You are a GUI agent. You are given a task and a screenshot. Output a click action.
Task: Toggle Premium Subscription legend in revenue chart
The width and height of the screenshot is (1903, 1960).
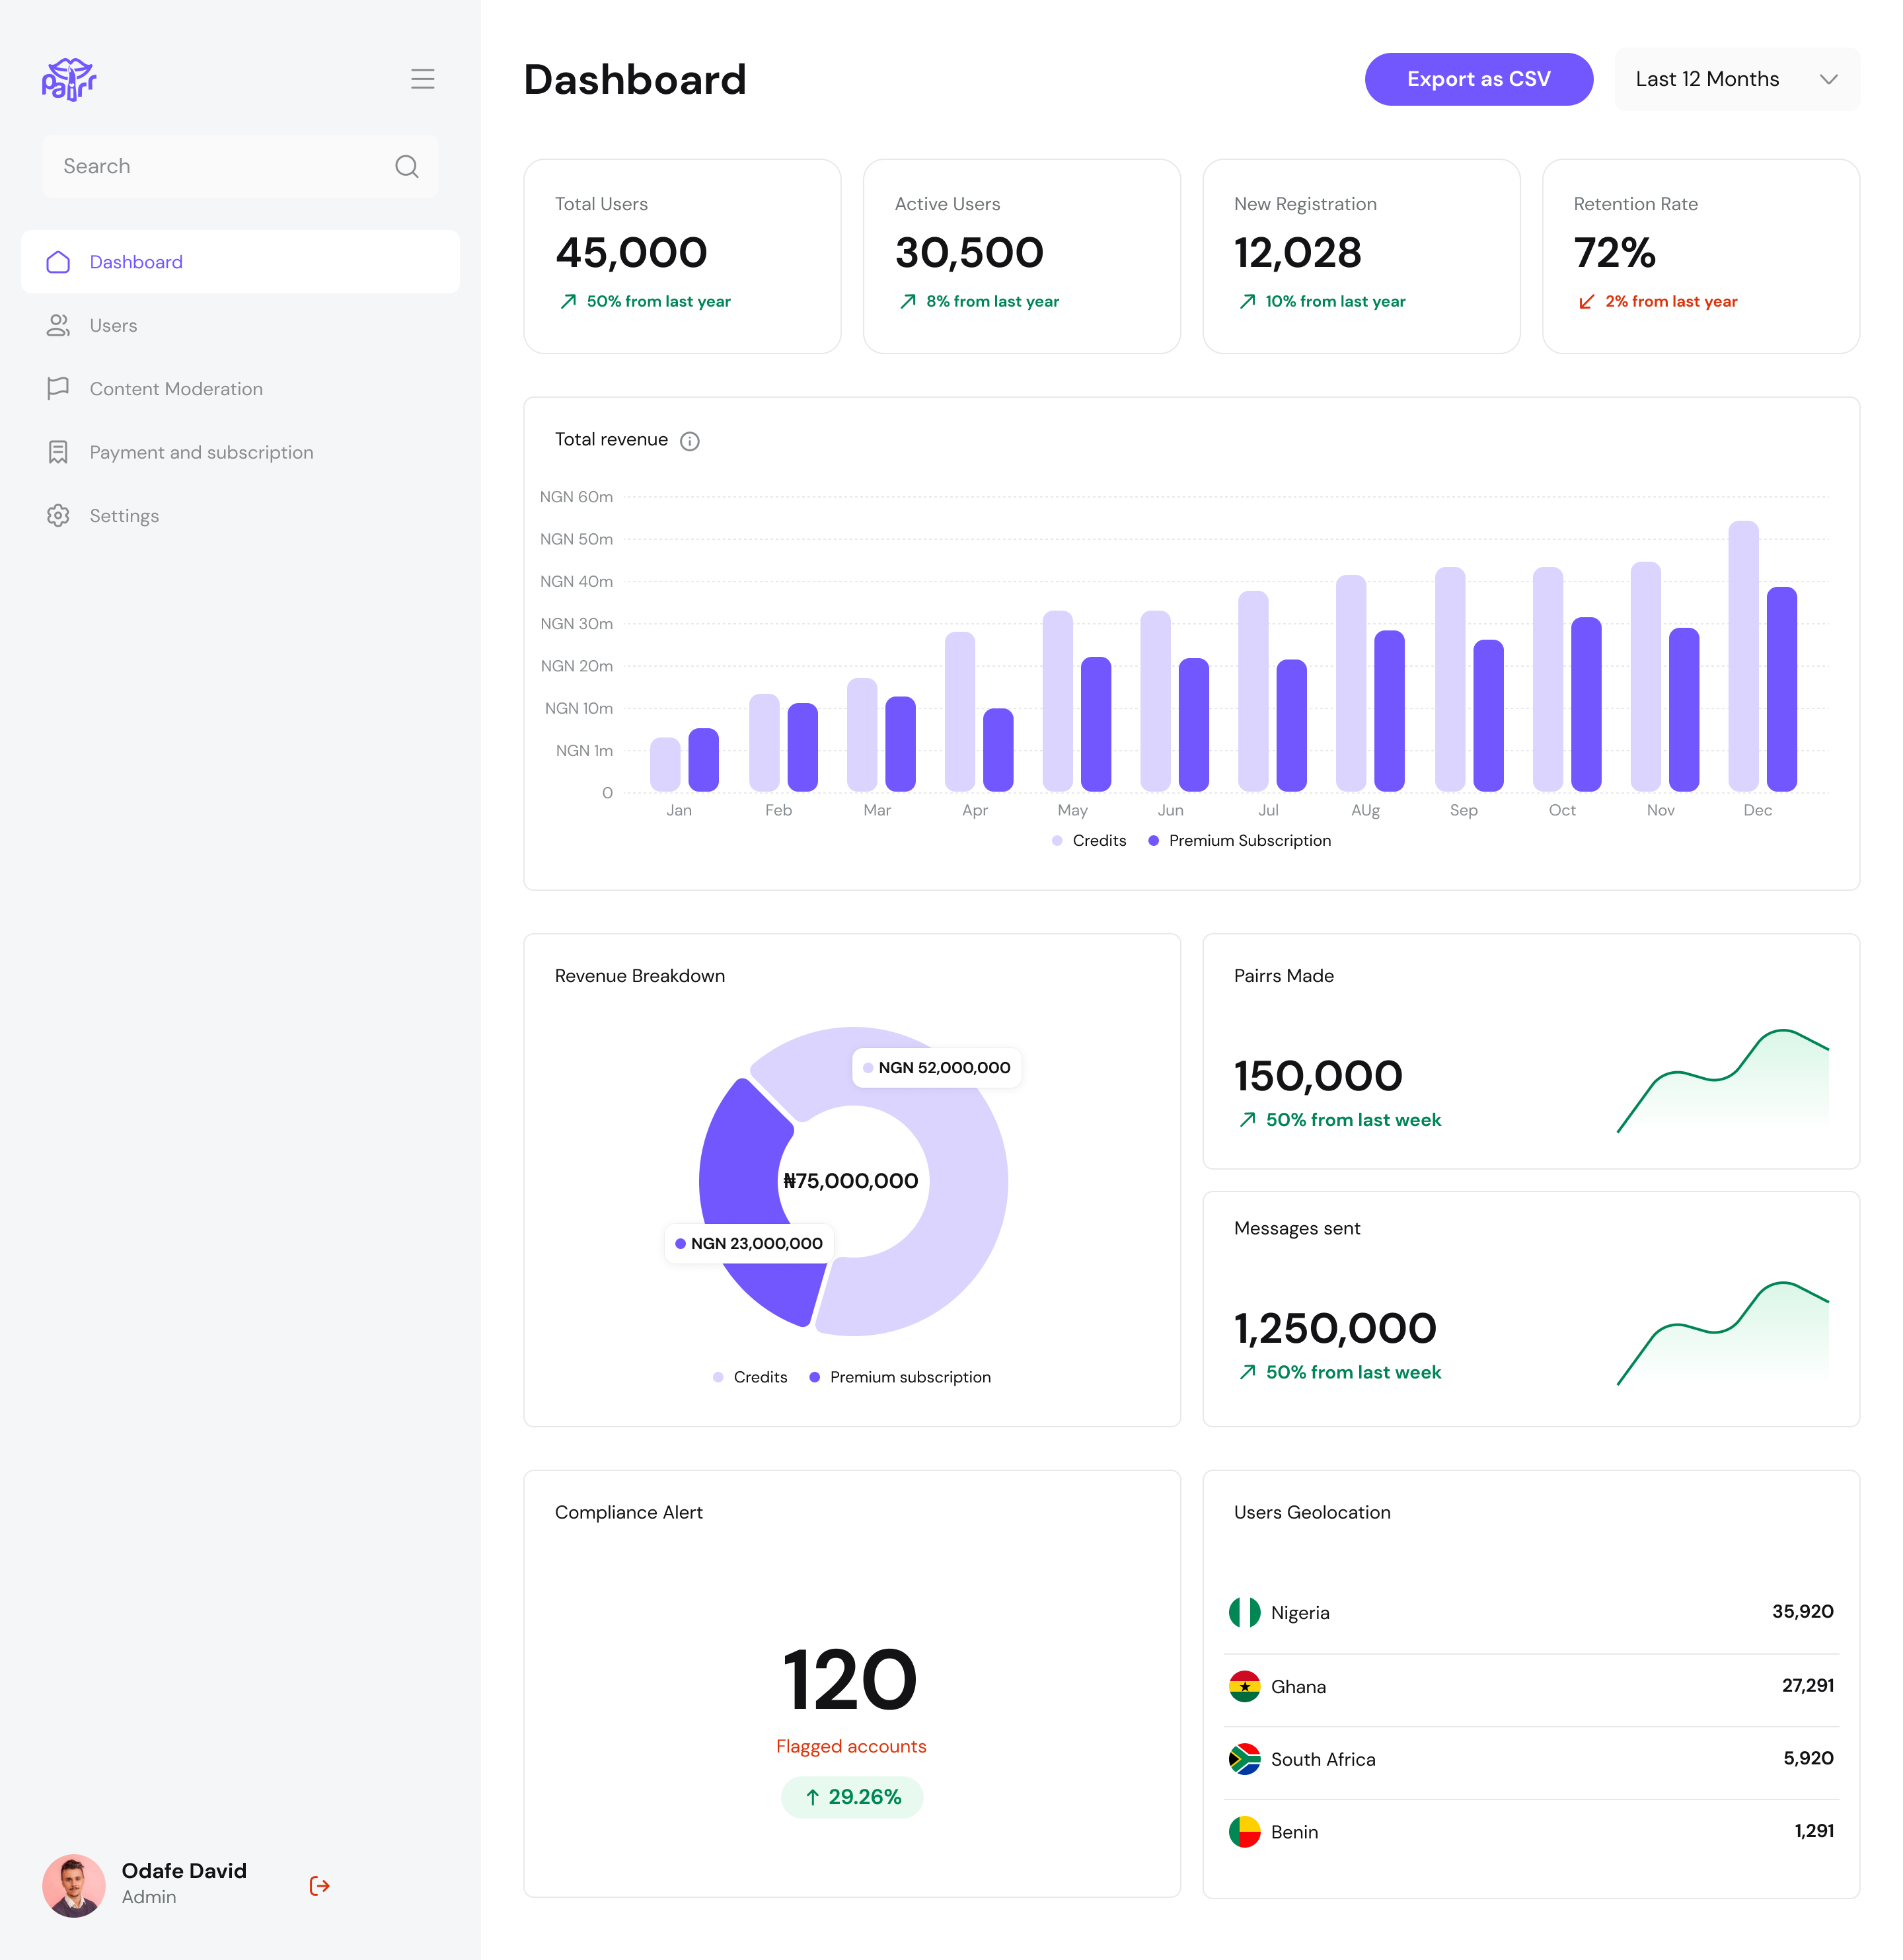[1239, 840]
